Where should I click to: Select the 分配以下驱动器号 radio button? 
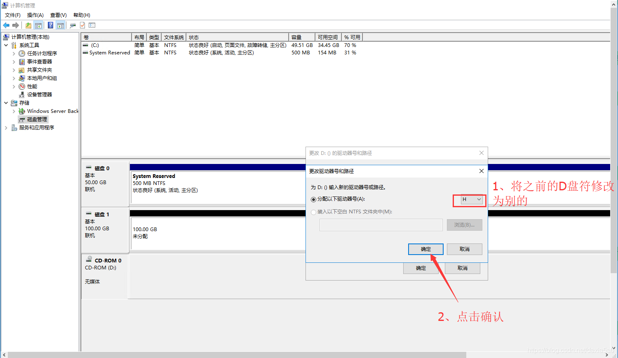tap(314, 199)
